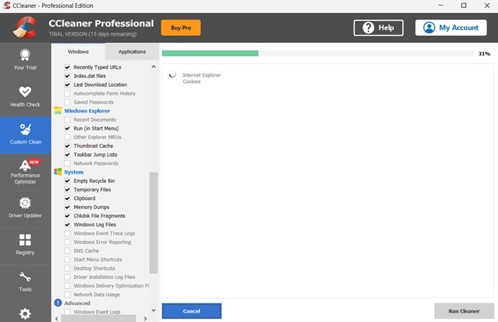Open the Tools wrench icon
The width and height of the screenshot is (498, 322).
[25, 278]
